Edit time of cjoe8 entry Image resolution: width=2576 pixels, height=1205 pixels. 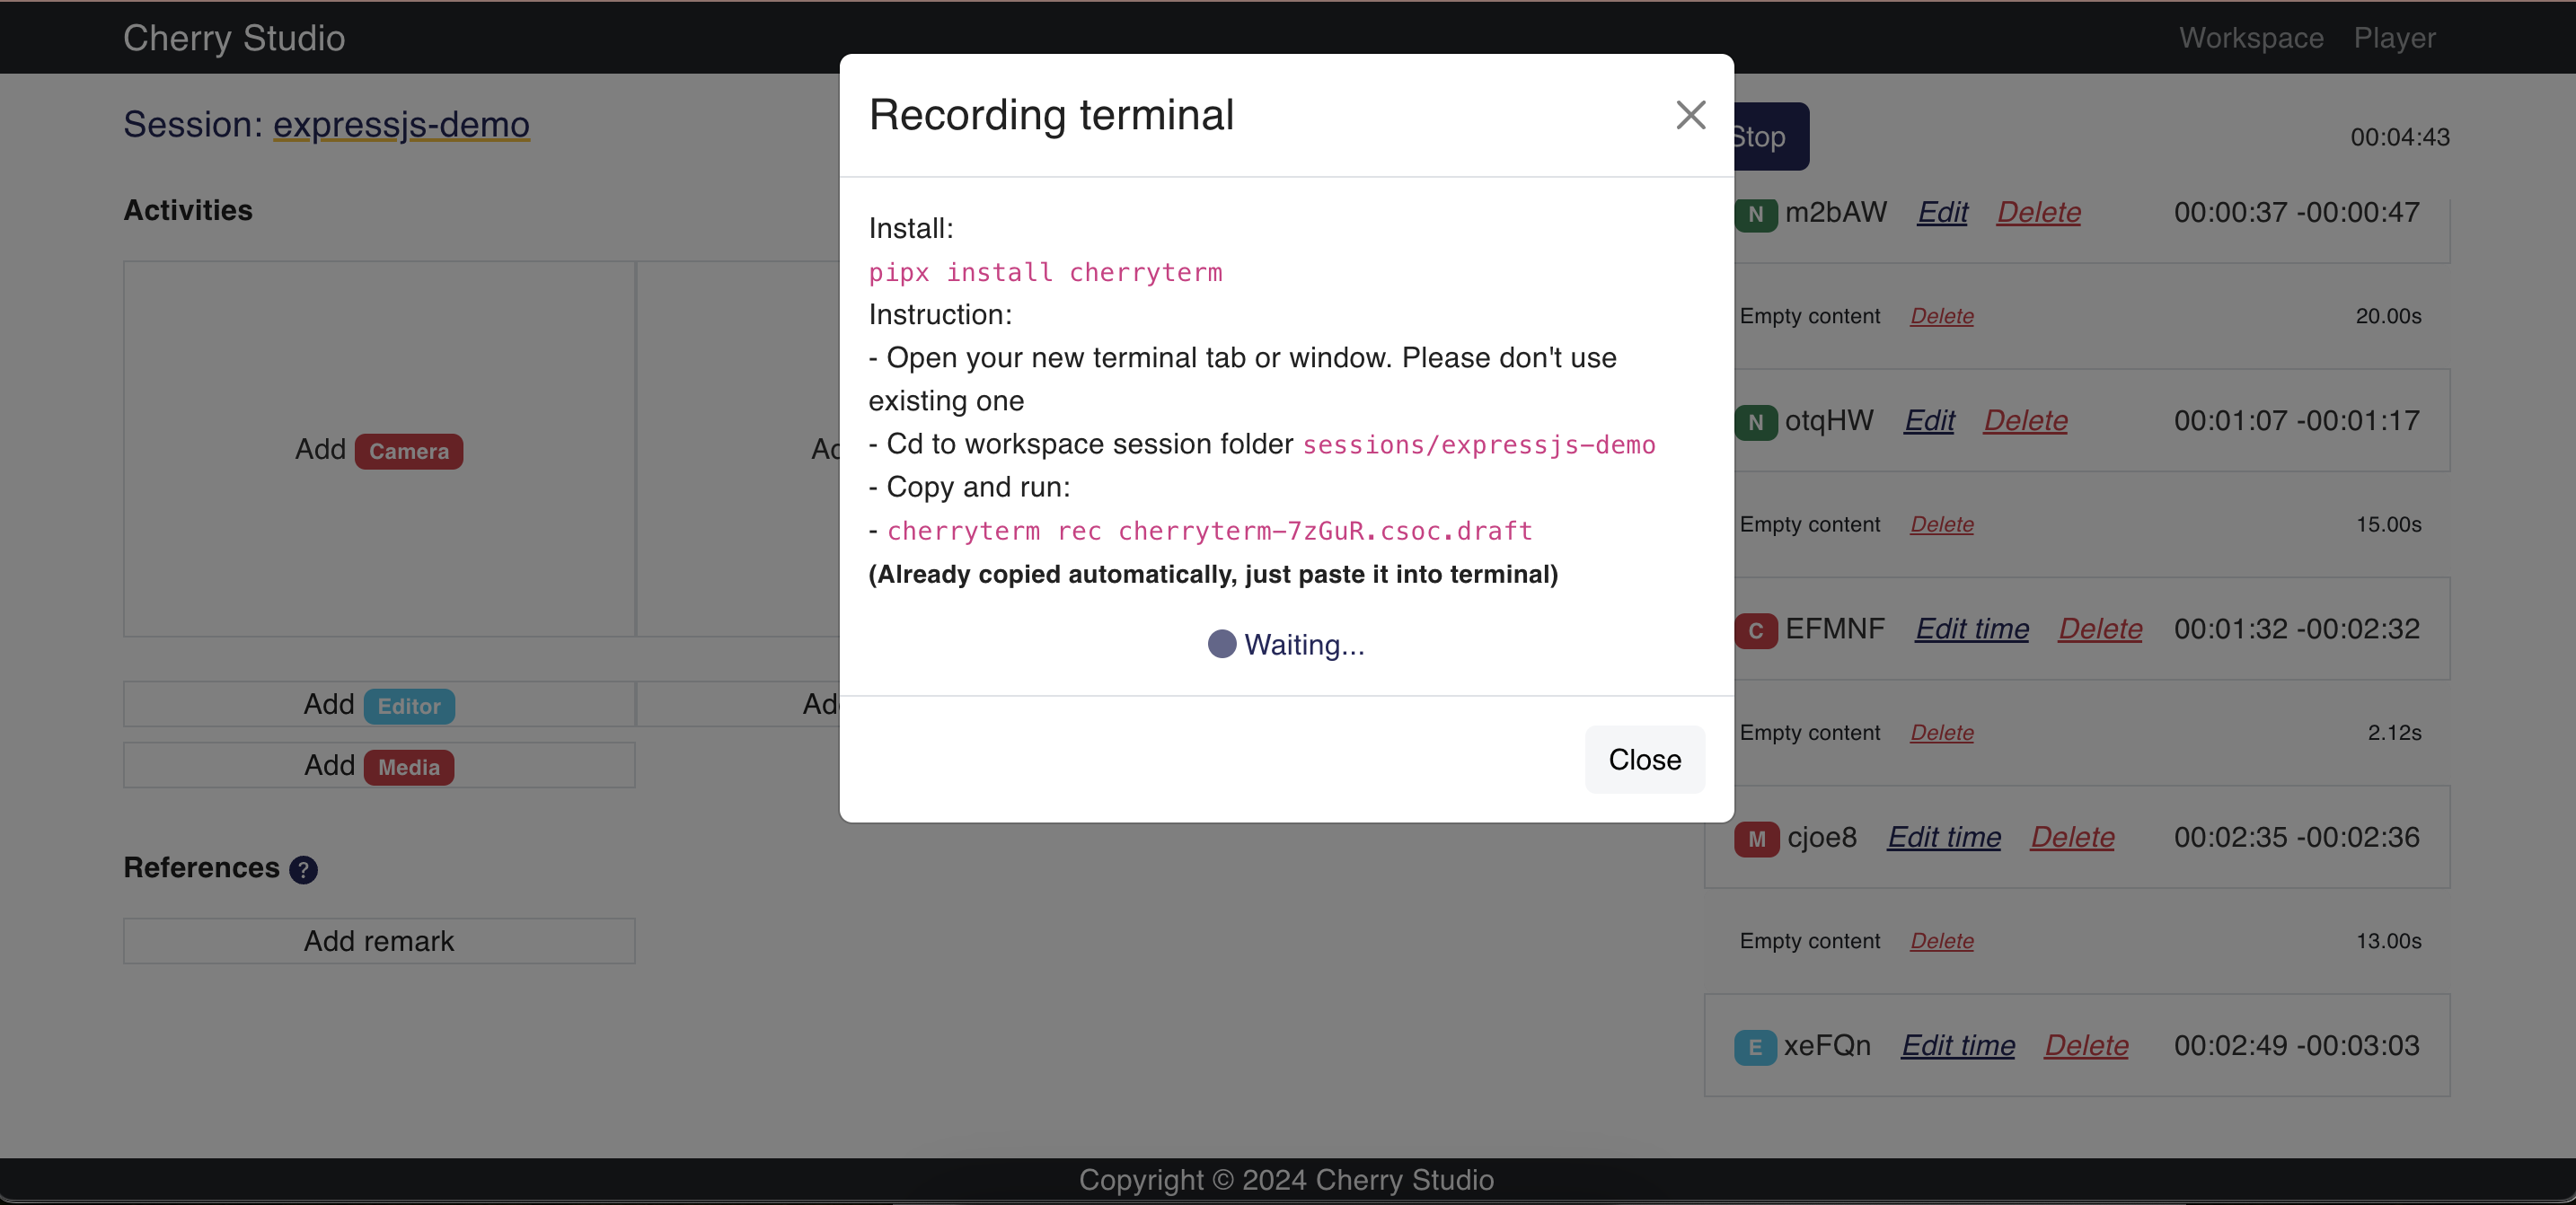pyautogui.click(x=1944, y=837)
